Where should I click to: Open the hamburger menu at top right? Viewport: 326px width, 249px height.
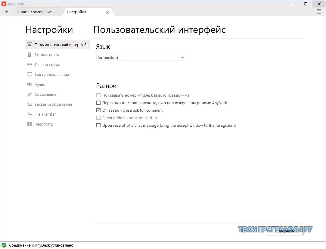(x=319, y=12)
